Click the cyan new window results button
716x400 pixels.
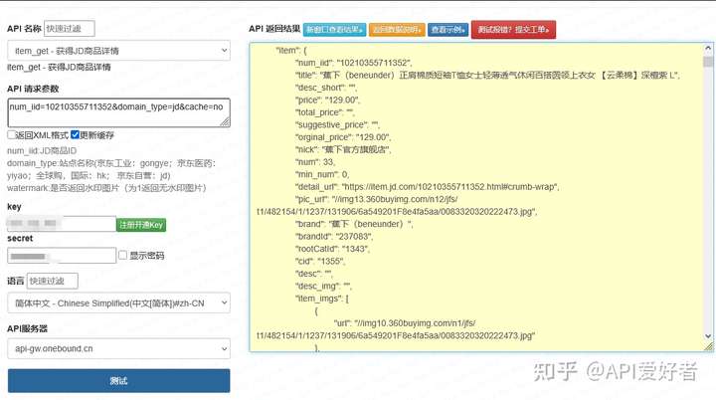coord(334,30)
